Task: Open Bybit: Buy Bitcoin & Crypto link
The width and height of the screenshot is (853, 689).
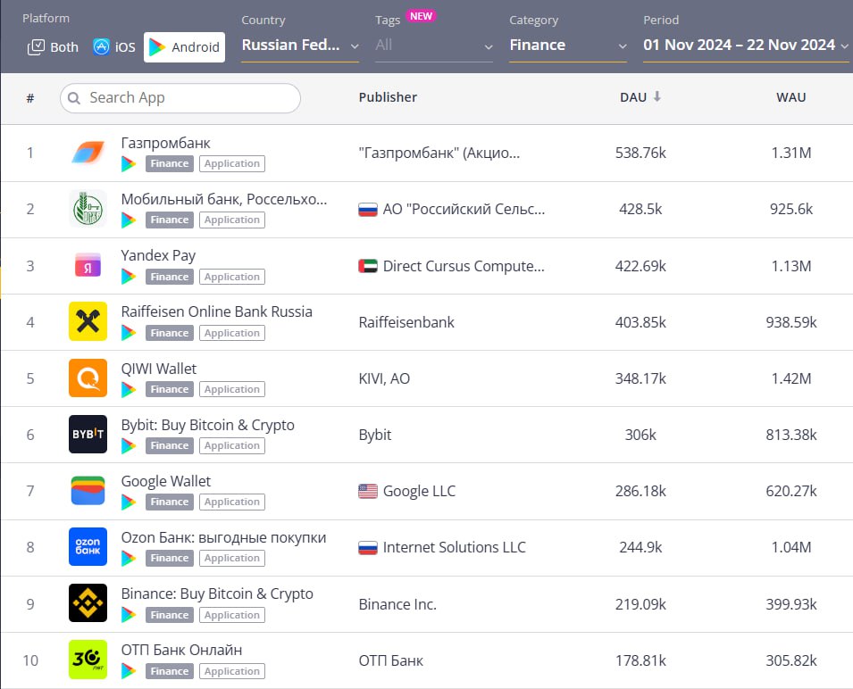Action: (208, 425)
